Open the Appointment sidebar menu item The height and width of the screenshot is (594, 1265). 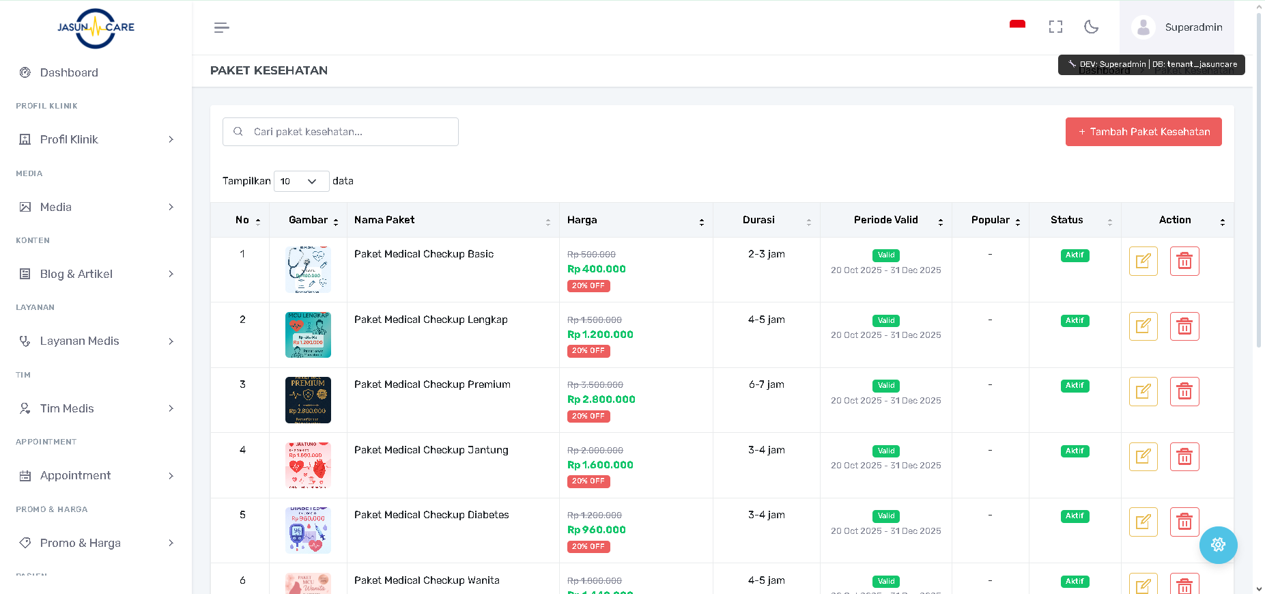[x=96, y=475]
